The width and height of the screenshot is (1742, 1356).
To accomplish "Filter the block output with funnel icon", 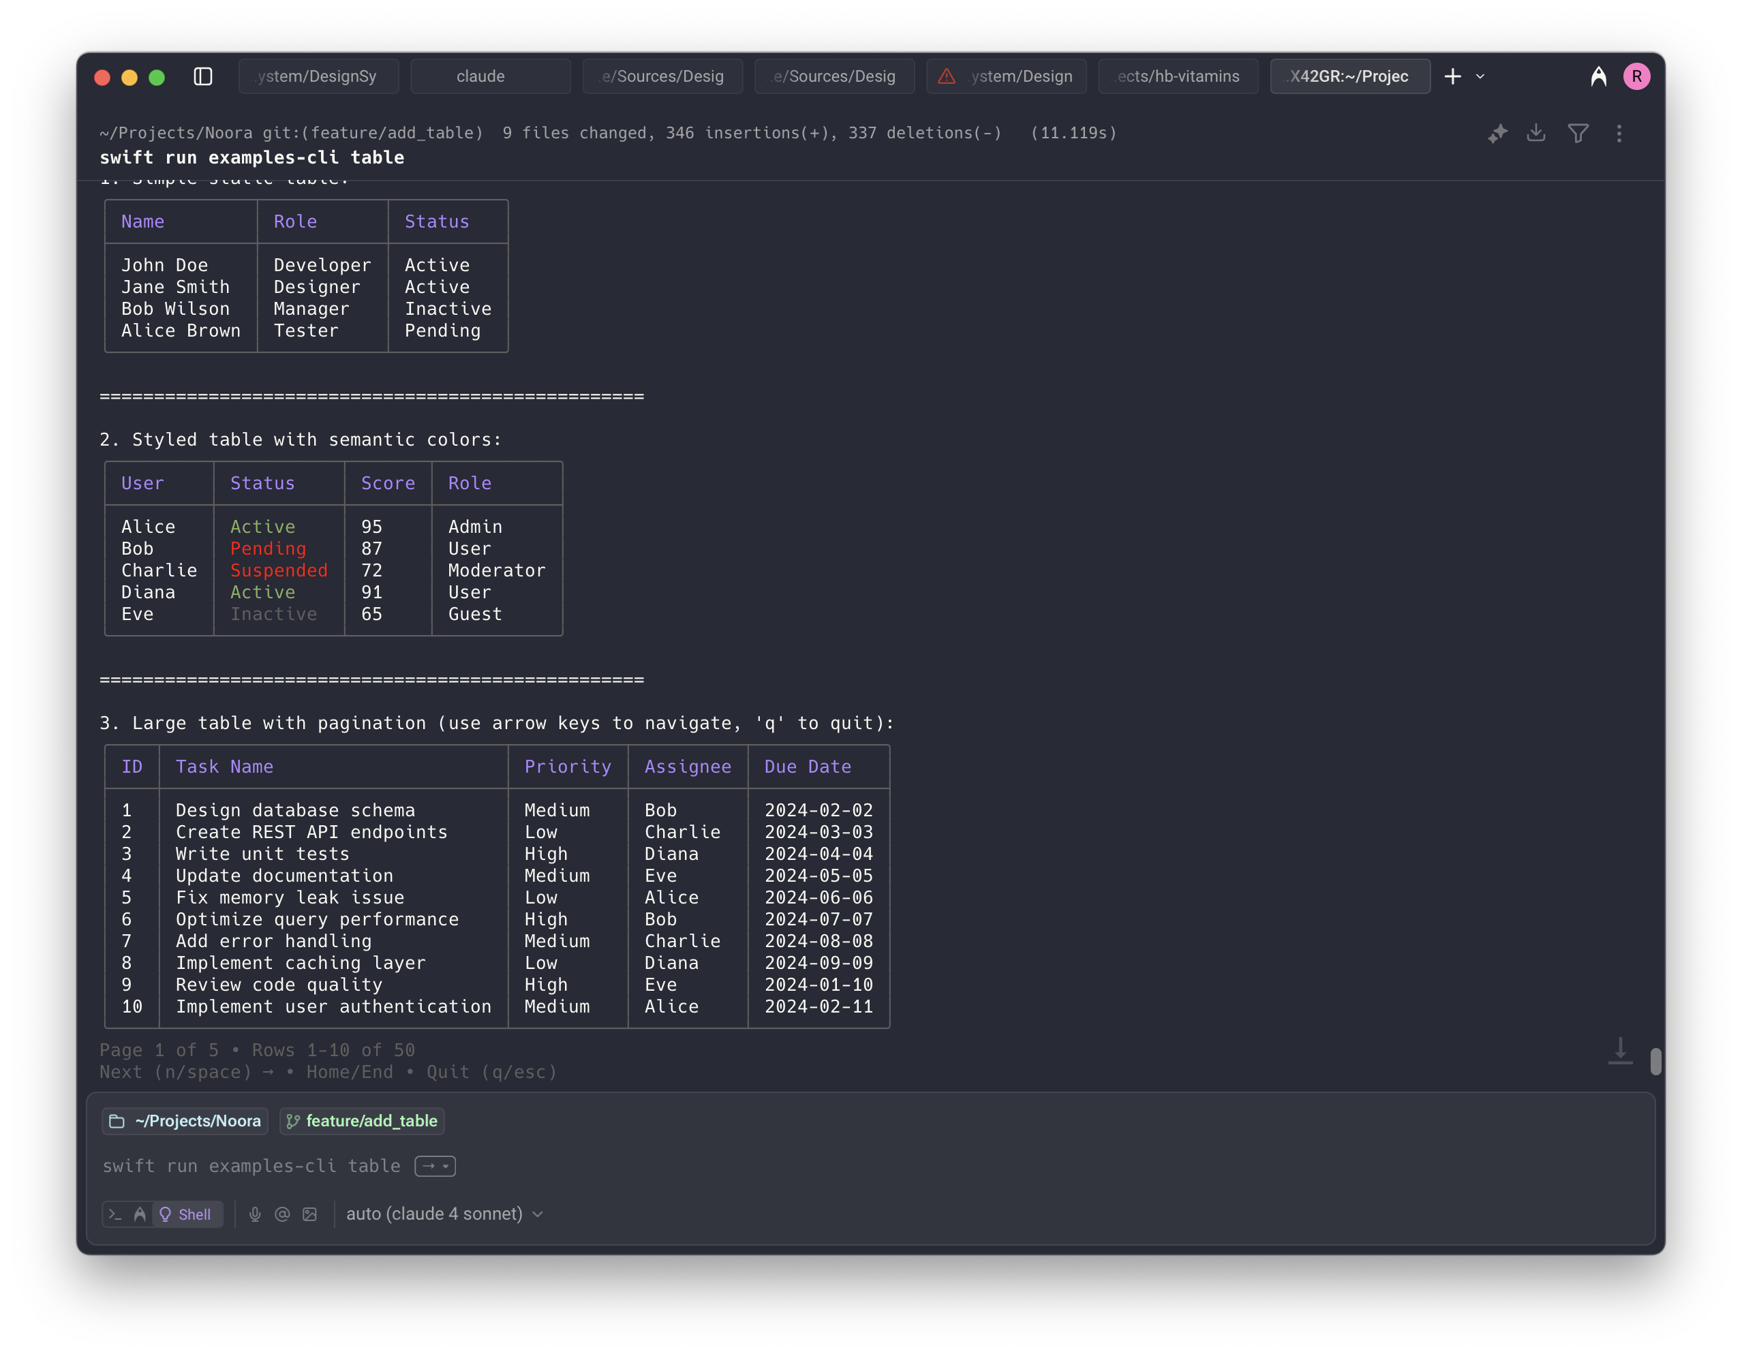I will coord(1579,133).
